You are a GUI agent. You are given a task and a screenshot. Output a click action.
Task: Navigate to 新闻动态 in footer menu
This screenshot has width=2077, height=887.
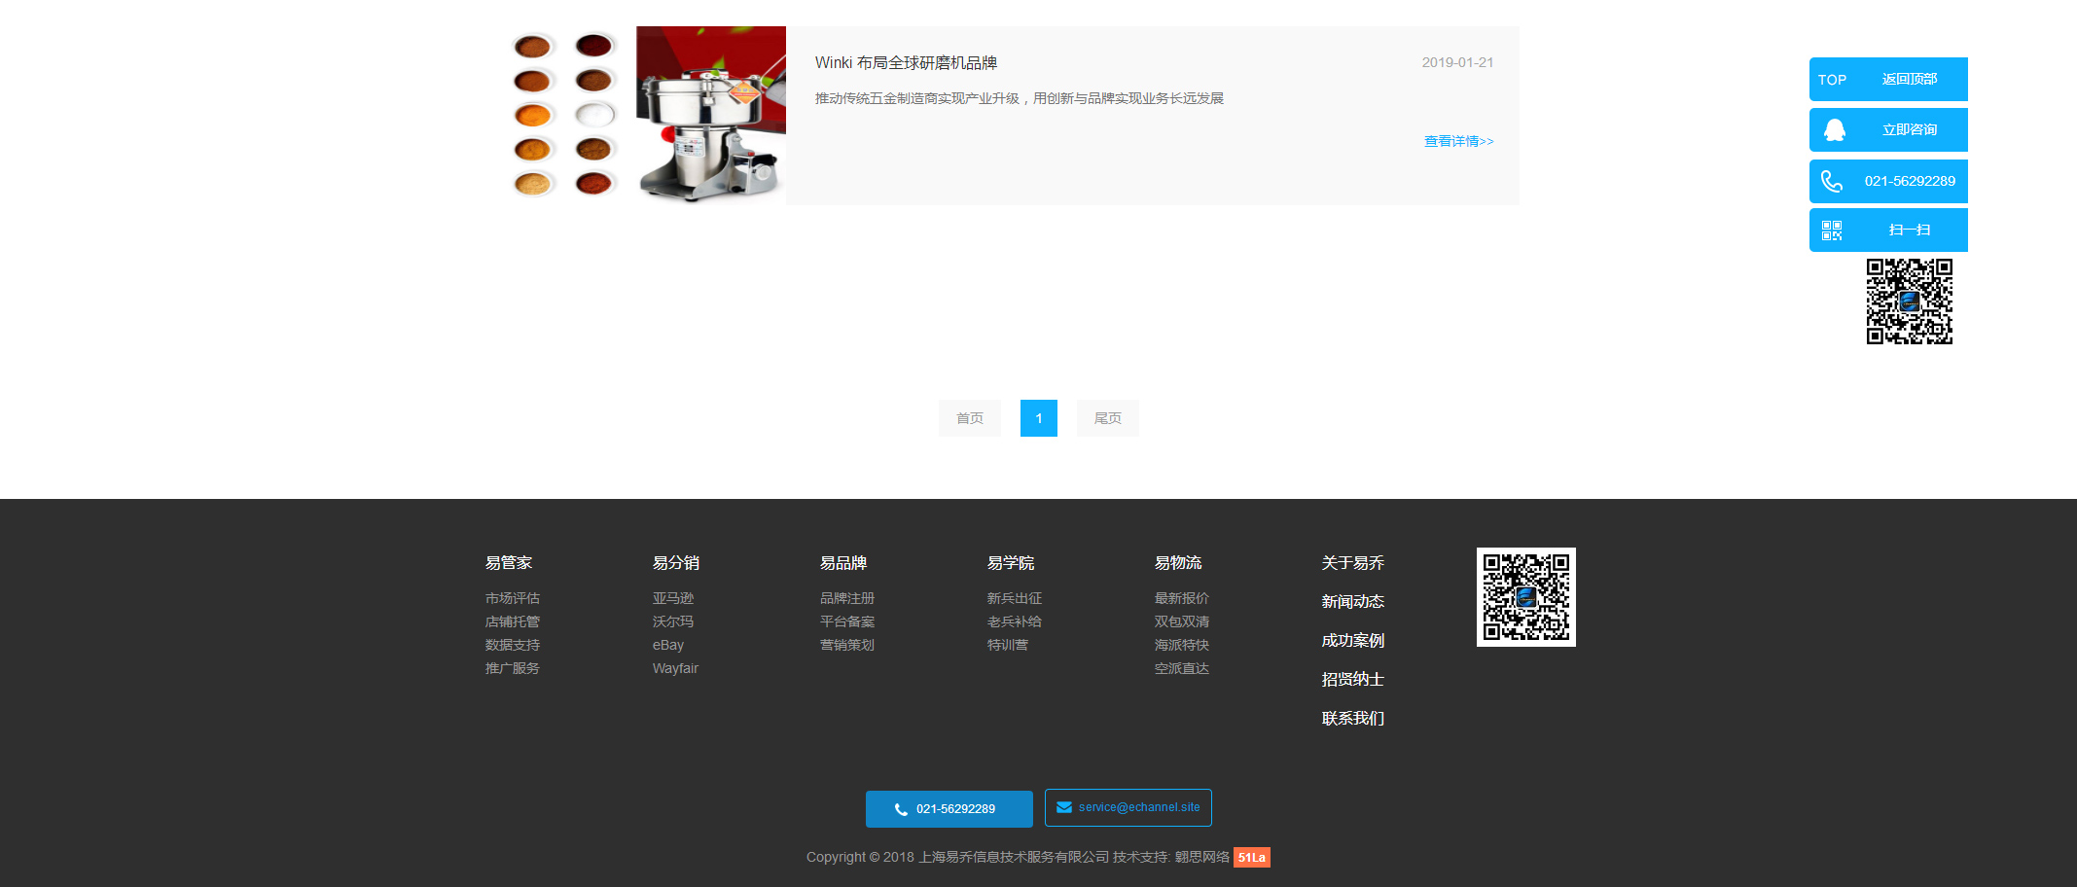tap(1352, 602)
